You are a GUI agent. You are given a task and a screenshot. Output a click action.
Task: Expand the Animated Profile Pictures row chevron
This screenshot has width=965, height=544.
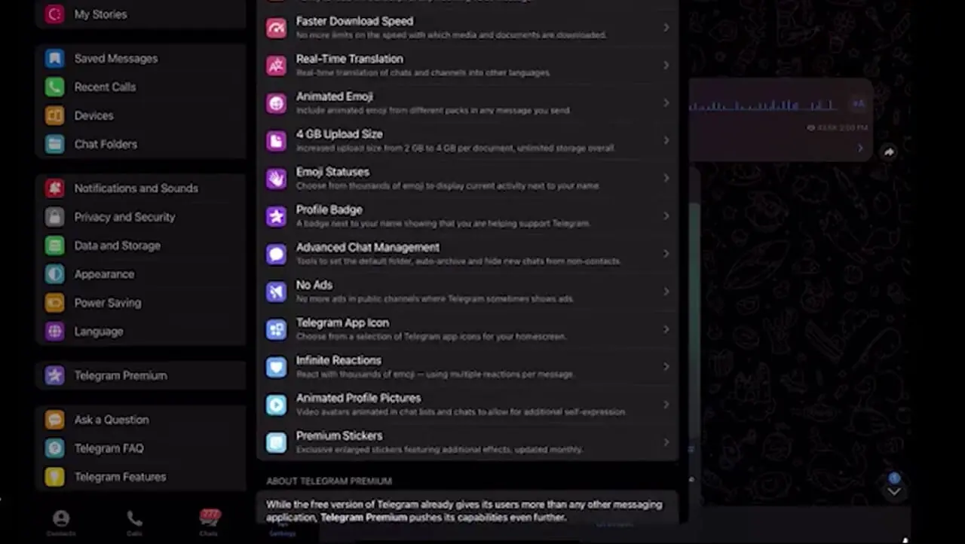666,405
